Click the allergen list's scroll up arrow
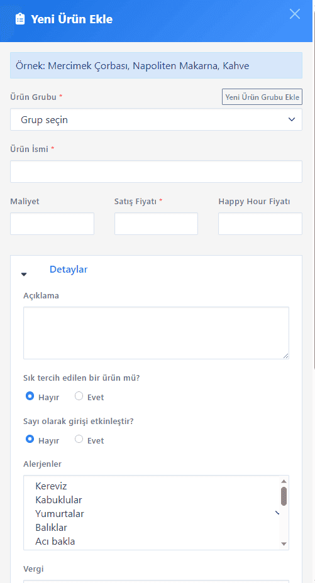This screenshot has width=315, height=583. (x=284, y=481)
